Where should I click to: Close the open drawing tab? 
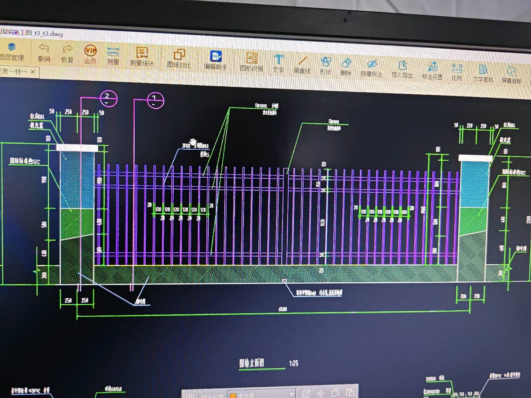[x=33, y=71]
